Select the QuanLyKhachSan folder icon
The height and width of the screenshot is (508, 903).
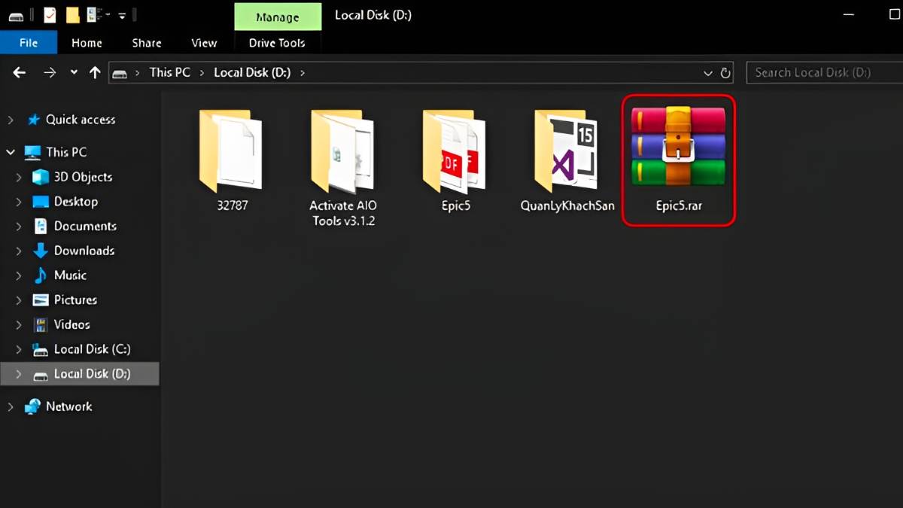566,151
